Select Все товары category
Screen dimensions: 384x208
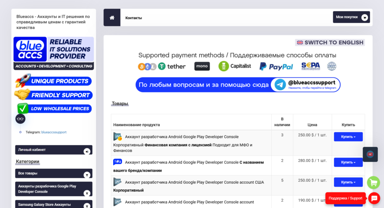[x=54, y=173]
